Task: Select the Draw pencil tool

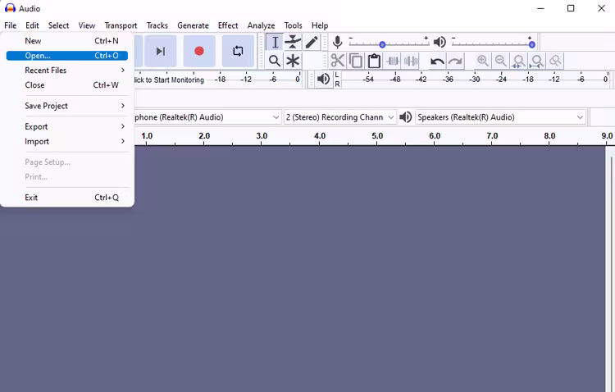Action: [x=312, y=42]
